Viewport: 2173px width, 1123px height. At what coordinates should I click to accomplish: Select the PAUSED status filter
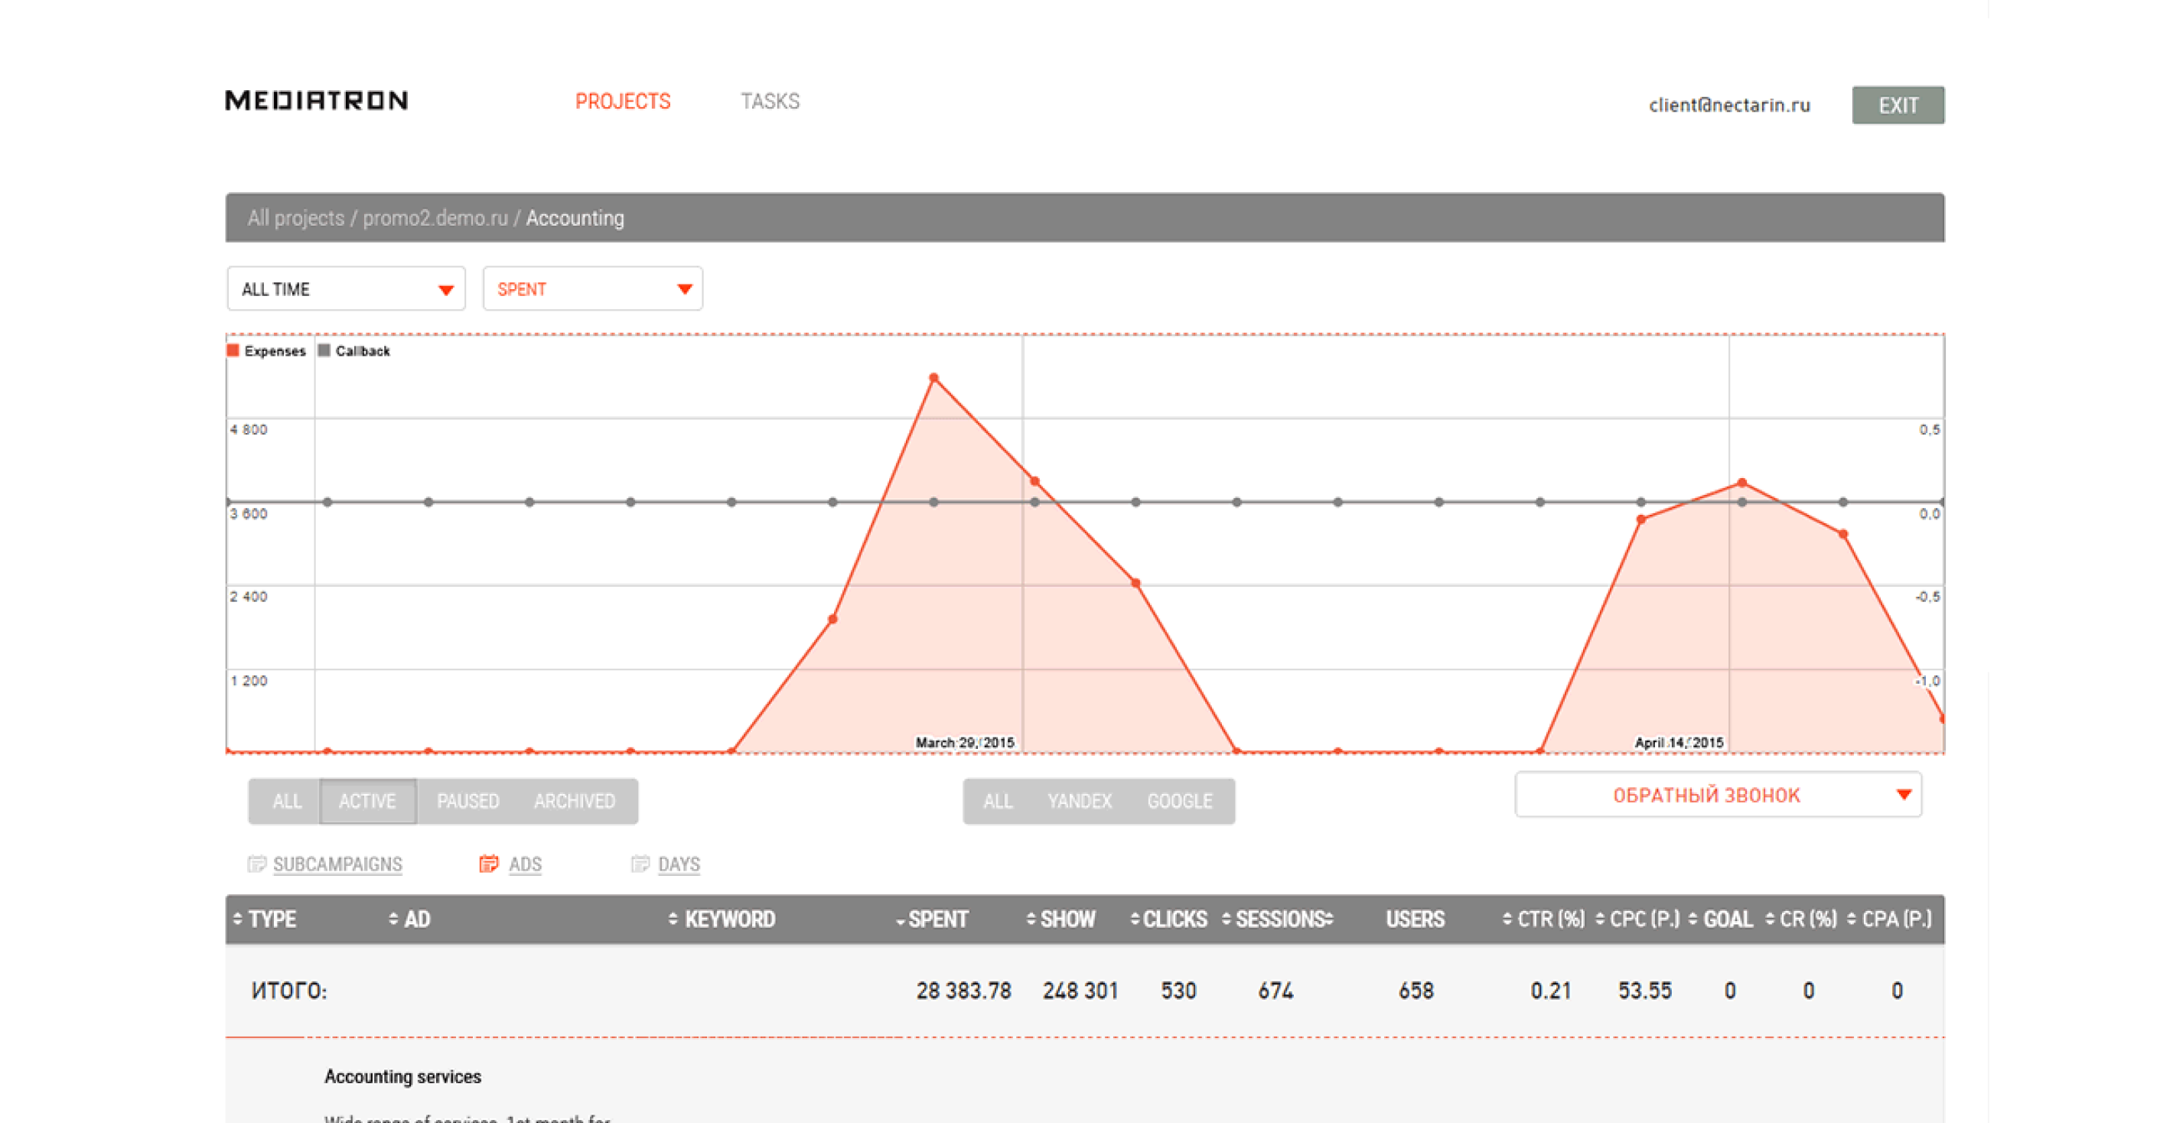(468, 802)
